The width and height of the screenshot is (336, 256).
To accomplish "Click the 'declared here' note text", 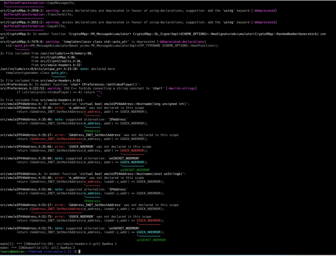I will tap(103, 69).
